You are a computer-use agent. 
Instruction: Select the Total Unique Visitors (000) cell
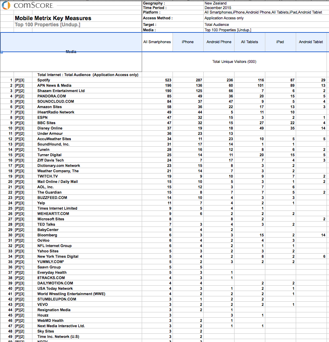tap(234, 62)
